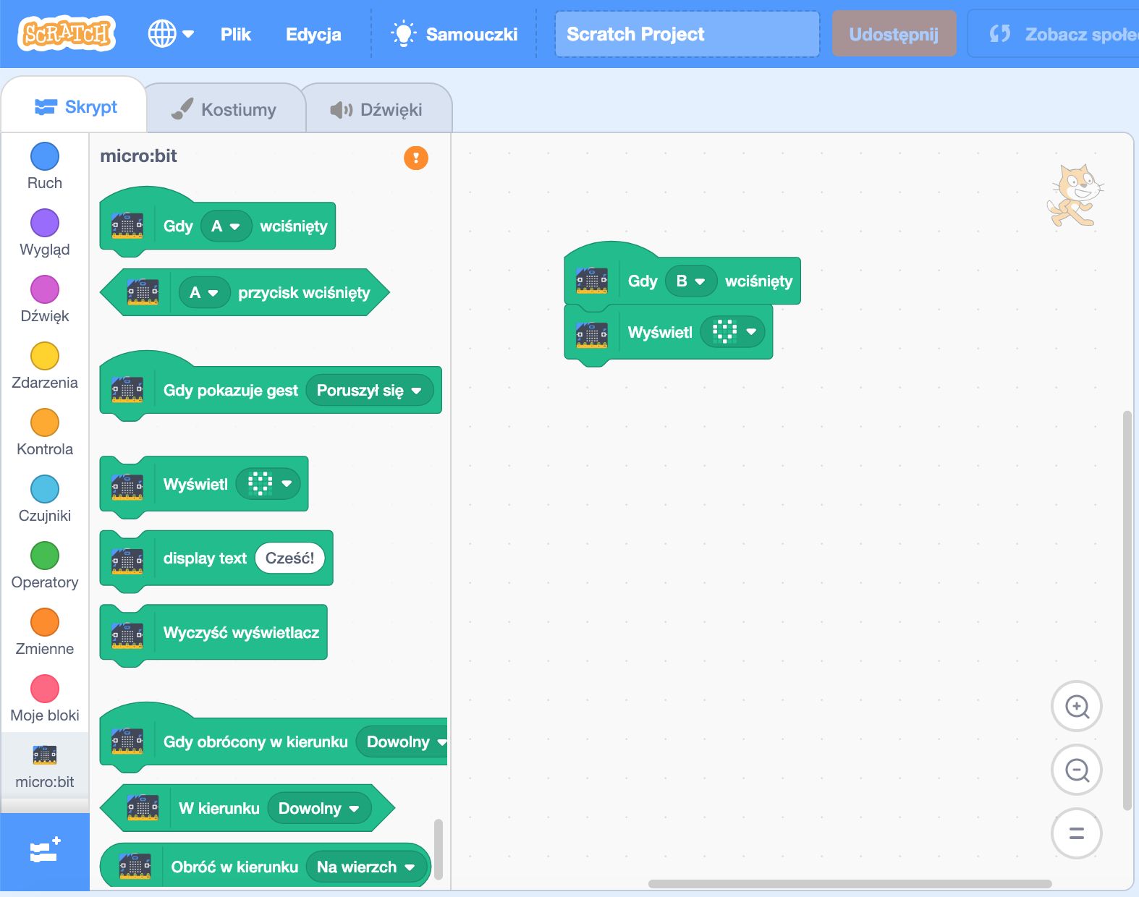
Task: Click micro:bit icon on palette Gdy A block
Action: tap(127, 226)
